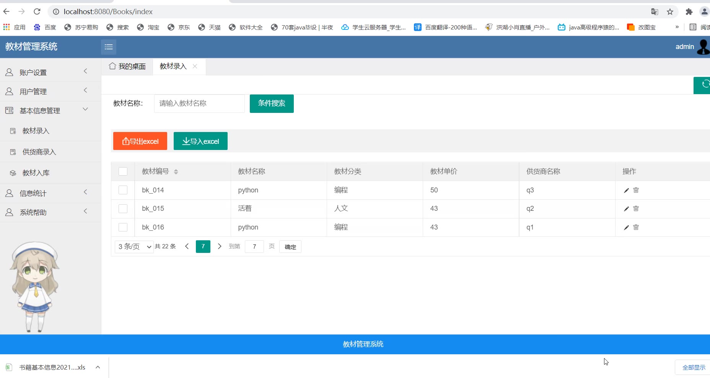This screenshot has height=378, width=710.
Task: Toggle the sidebar with the hamburger menu icon
Action: (109, 47)
